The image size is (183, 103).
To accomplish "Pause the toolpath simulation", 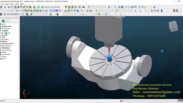I will [152, 11].
